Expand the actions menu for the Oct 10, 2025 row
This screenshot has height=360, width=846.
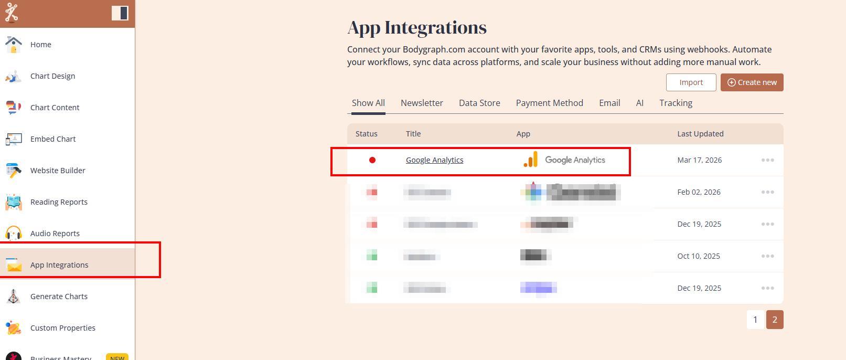click(767, 256)
